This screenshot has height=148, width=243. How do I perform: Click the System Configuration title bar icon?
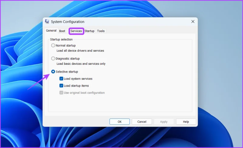tap(47, 22)
